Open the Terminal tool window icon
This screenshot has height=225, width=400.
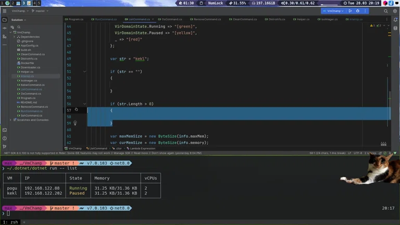coord(5,130)
